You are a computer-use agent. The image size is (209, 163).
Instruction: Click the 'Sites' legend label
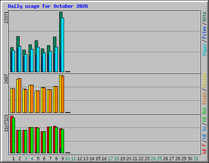[205, 99]
